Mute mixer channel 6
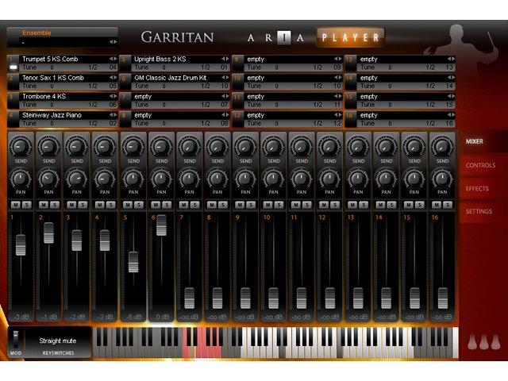 point(156,205)
